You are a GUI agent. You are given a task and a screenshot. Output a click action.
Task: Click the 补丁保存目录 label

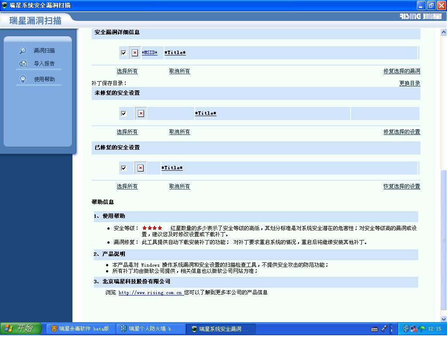(109, 83)
